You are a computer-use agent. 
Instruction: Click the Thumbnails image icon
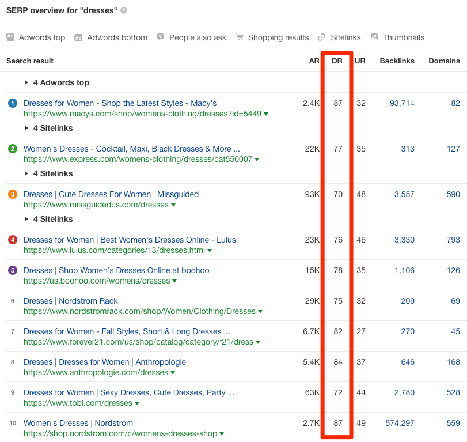coord(374,37)
